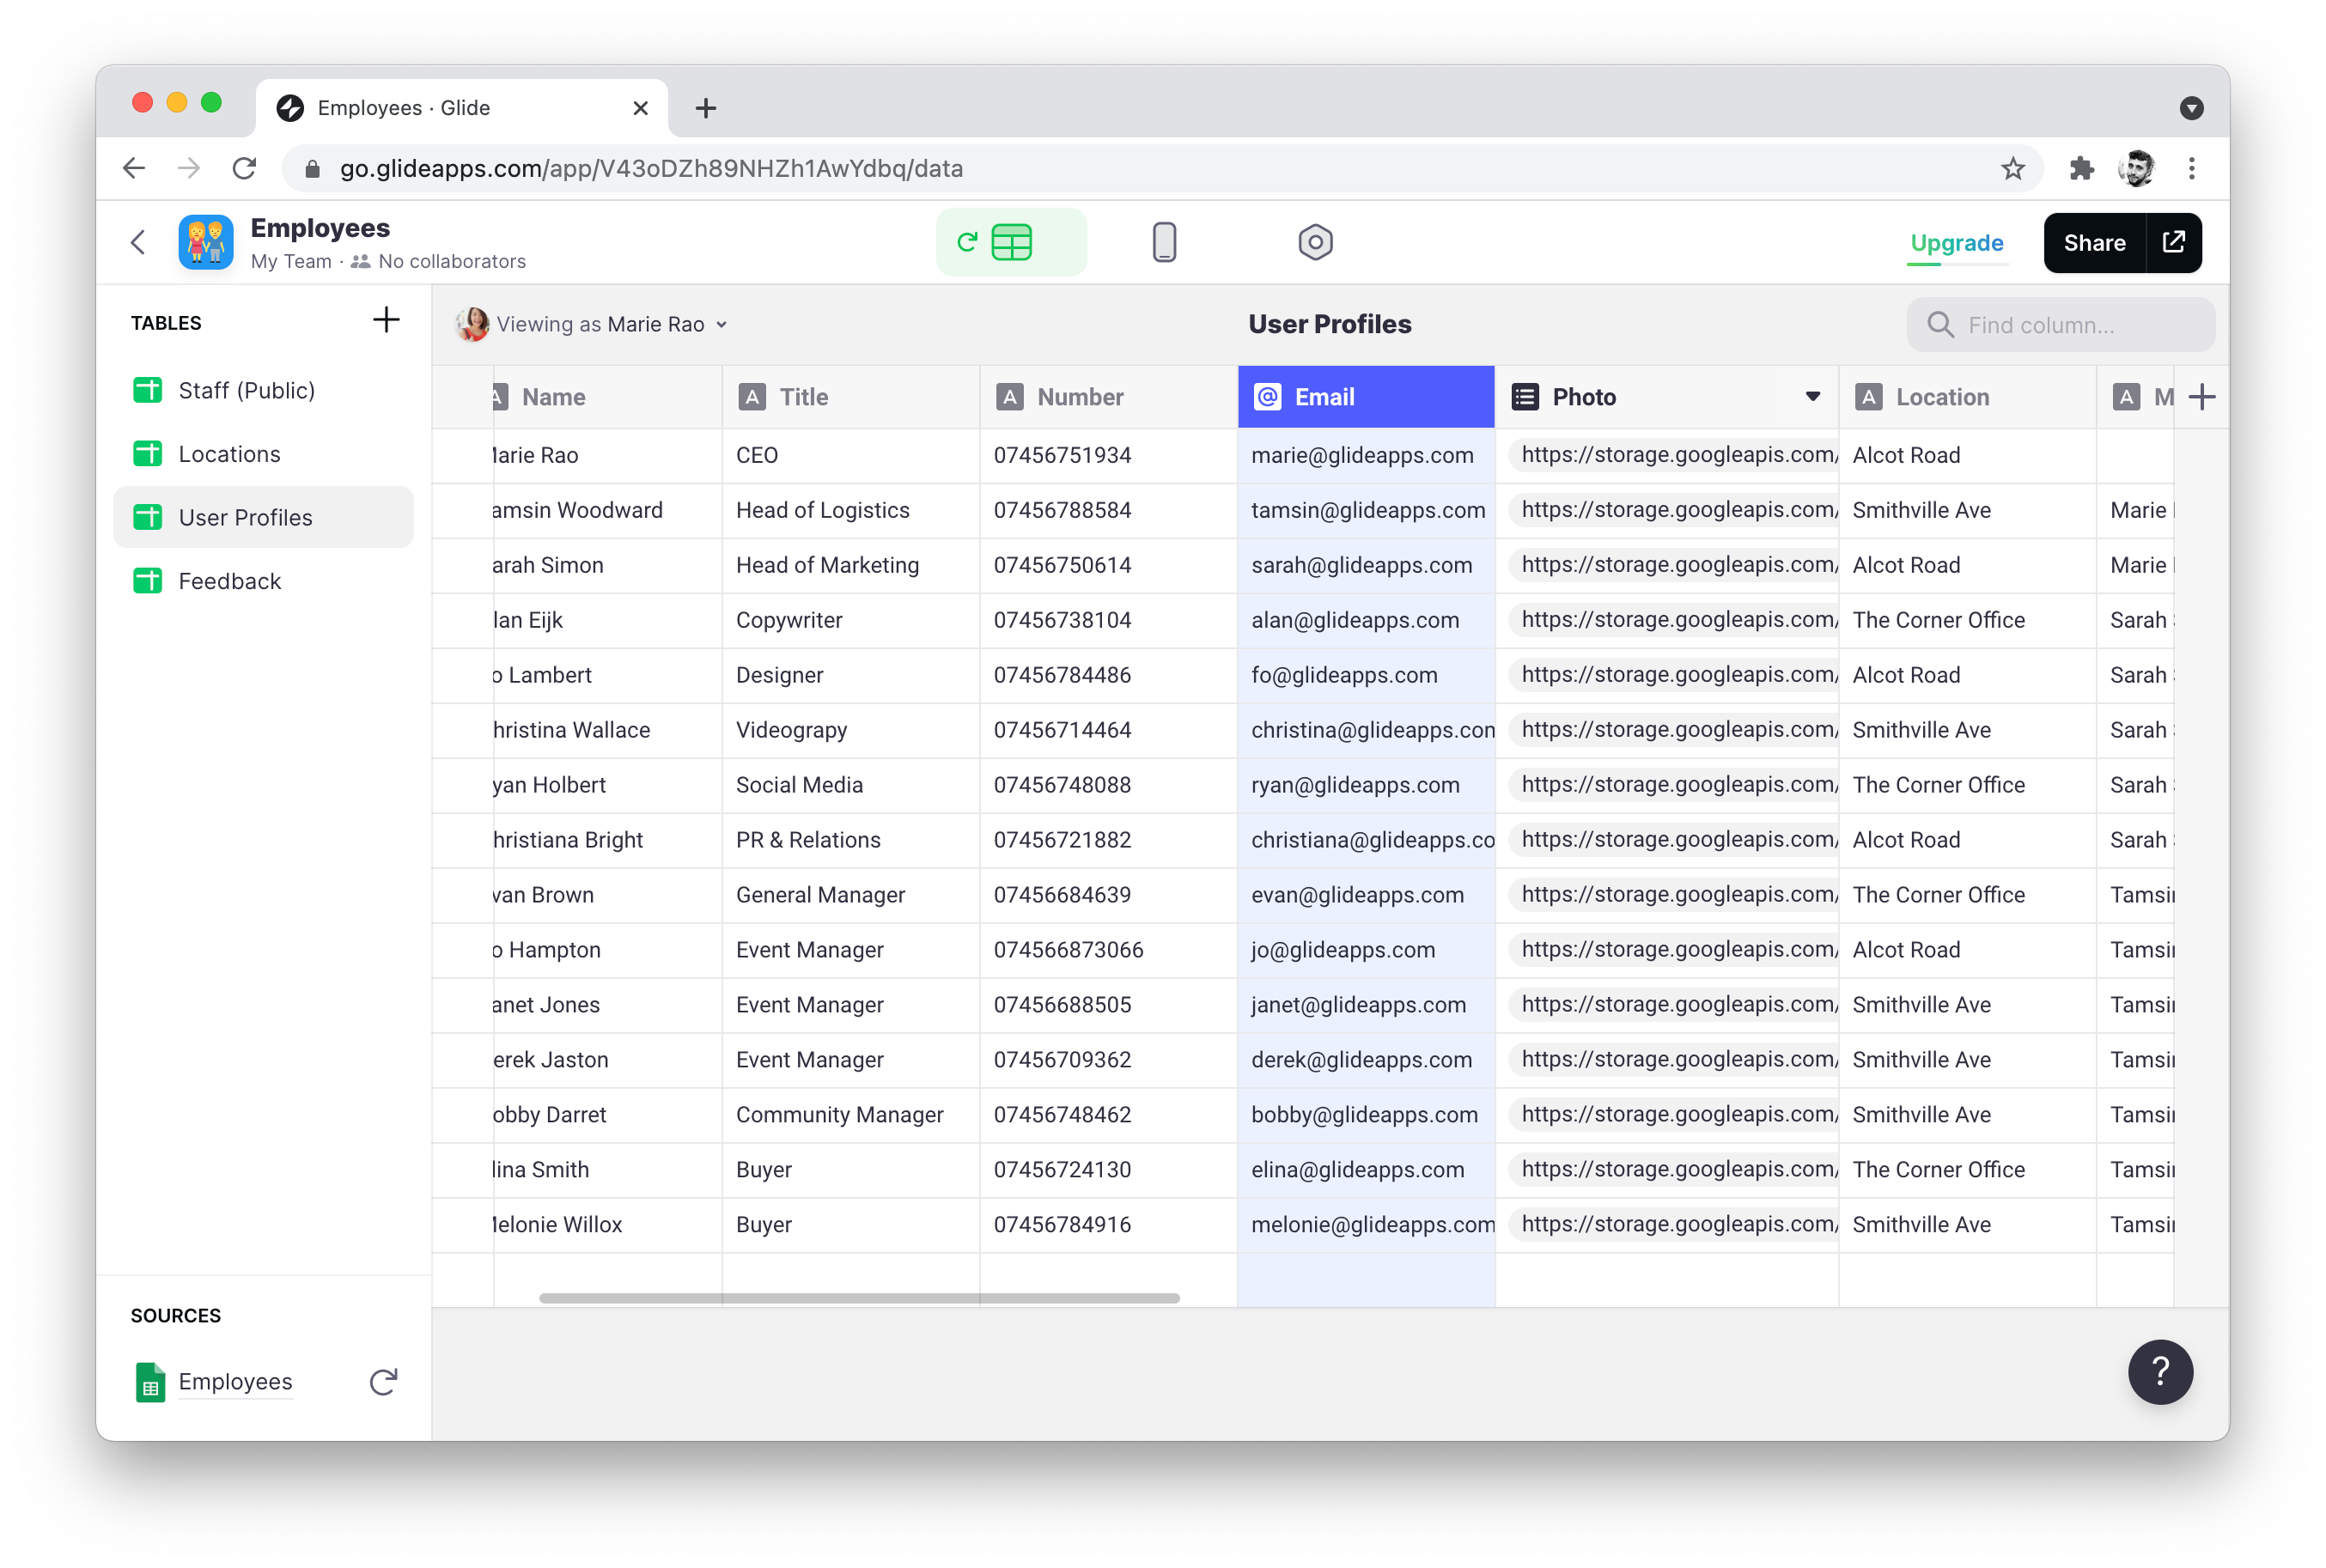Open share link in new window icon
This screenshot has width=2326, height=1568.
click(x=2173, y=242)
